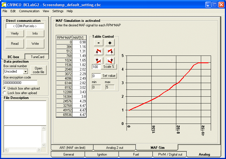226x159 pixels.
Task: Click the MAF[V] column header
Action: (79, 38)
